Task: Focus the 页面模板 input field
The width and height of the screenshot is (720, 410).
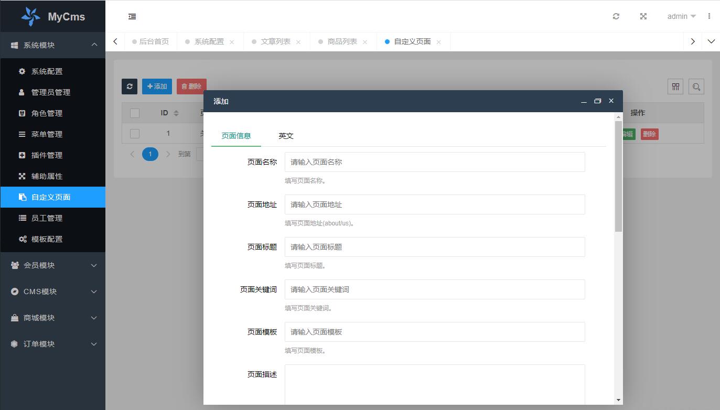Action: 435,332
